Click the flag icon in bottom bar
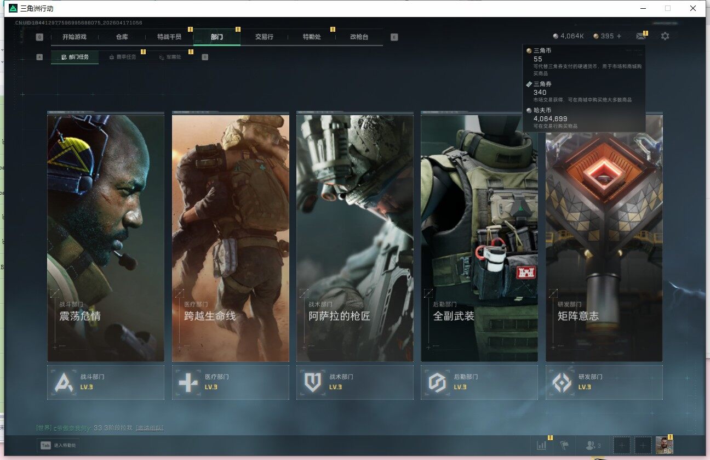The height and width of the screenshot is (460, 710). click(565, 445)
